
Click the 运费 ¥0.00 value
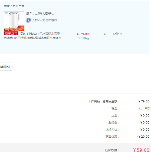coord(145,115)
